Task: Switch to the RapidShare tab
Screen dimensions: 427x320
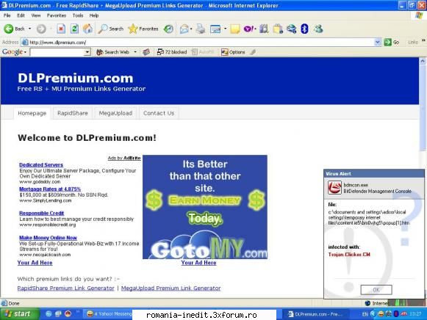Action: (x=73, y=113)
